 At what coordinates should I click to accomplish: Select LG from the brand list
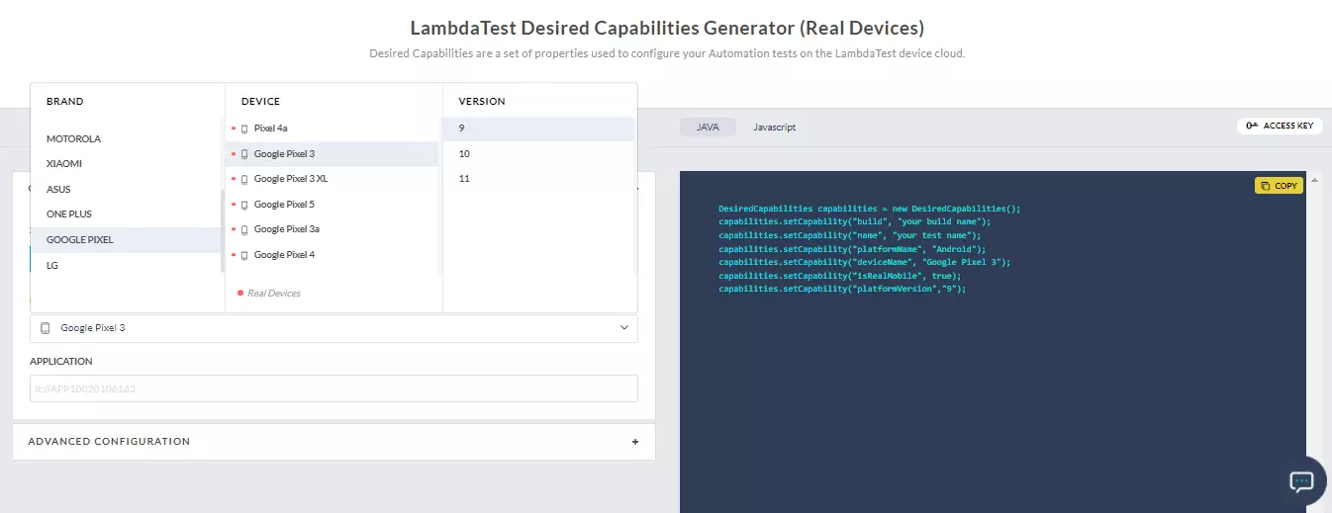click(x=52, y=265)
